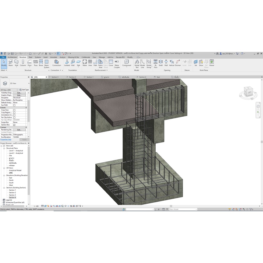Click the Cover tool

[111, 63]
